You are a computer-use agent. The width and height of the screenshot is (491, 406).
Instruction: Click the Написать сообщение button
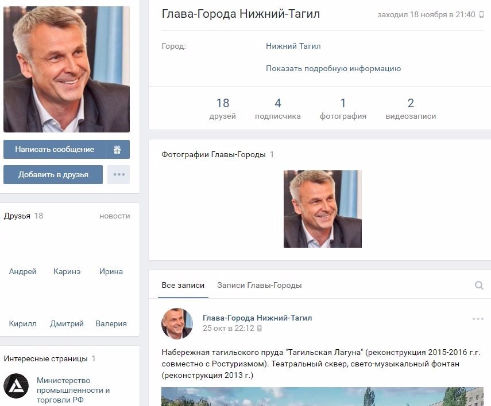pos(56,149)
